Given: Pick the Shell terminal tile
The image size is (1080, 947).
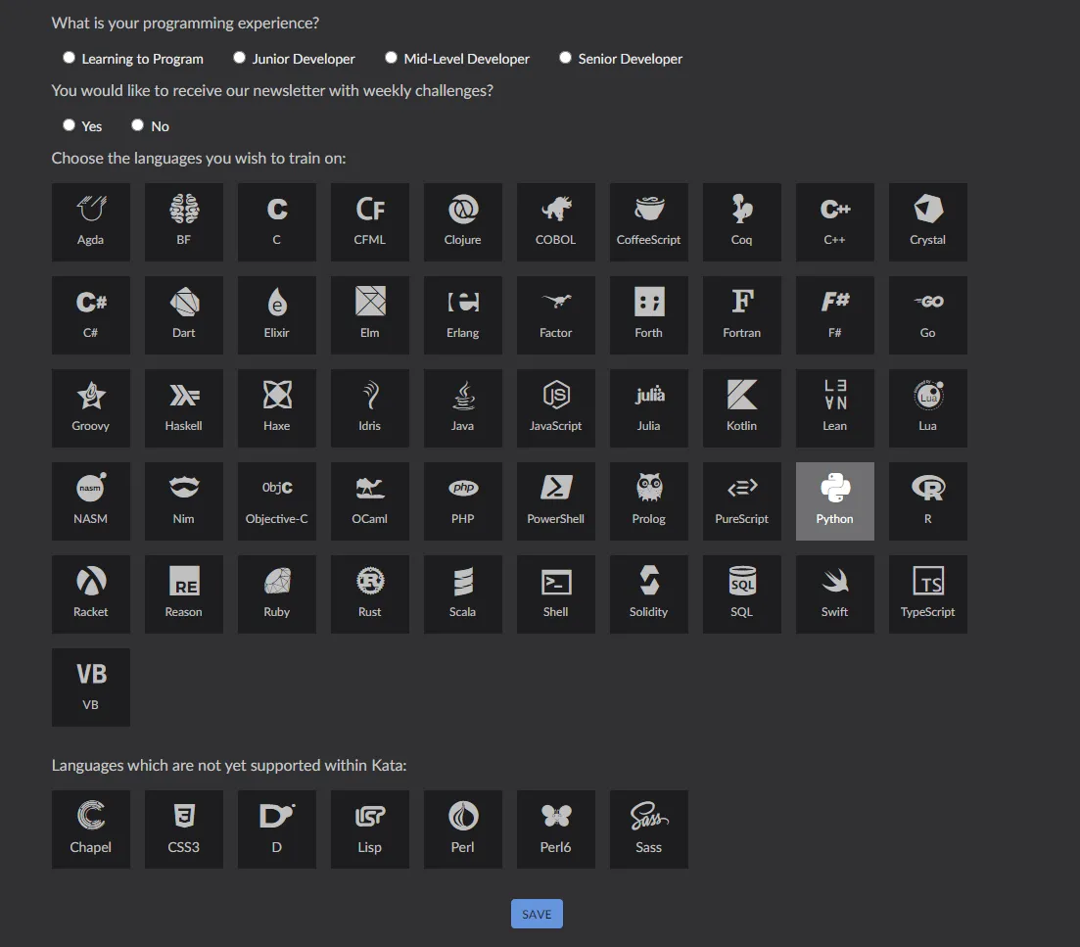Looking at the screenshot, I should (556, 594).
